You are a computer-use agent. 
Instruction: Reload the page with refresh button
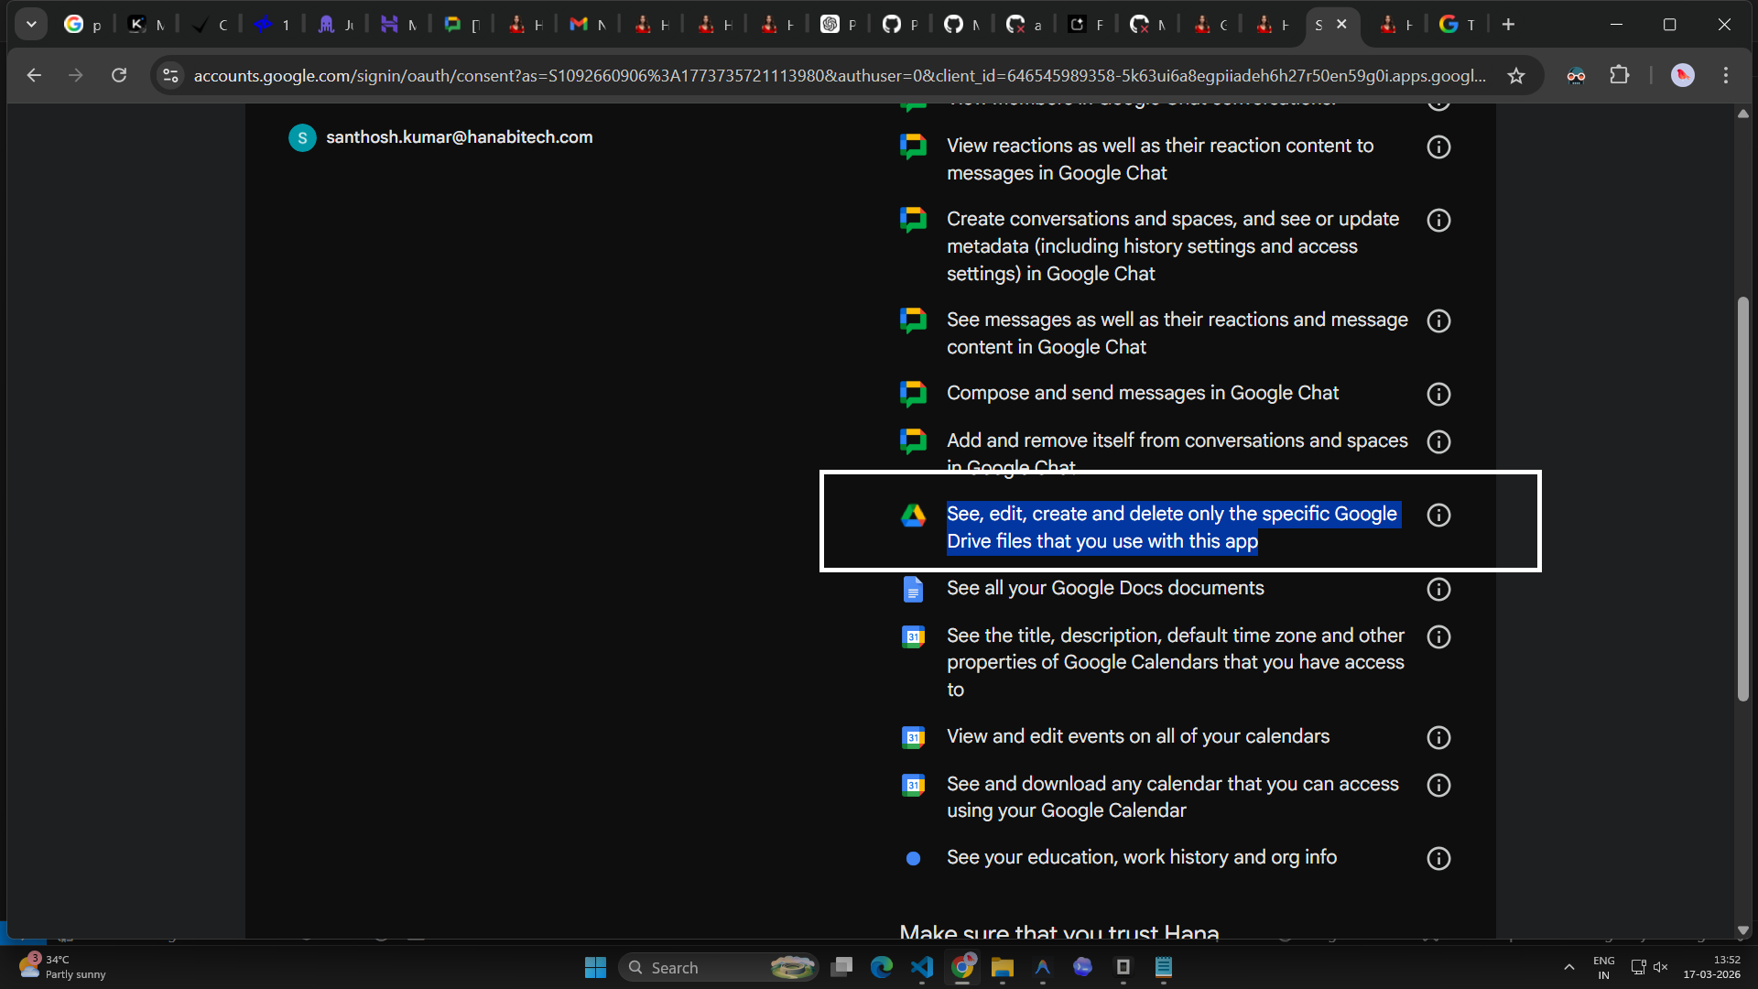pos(119,76)
